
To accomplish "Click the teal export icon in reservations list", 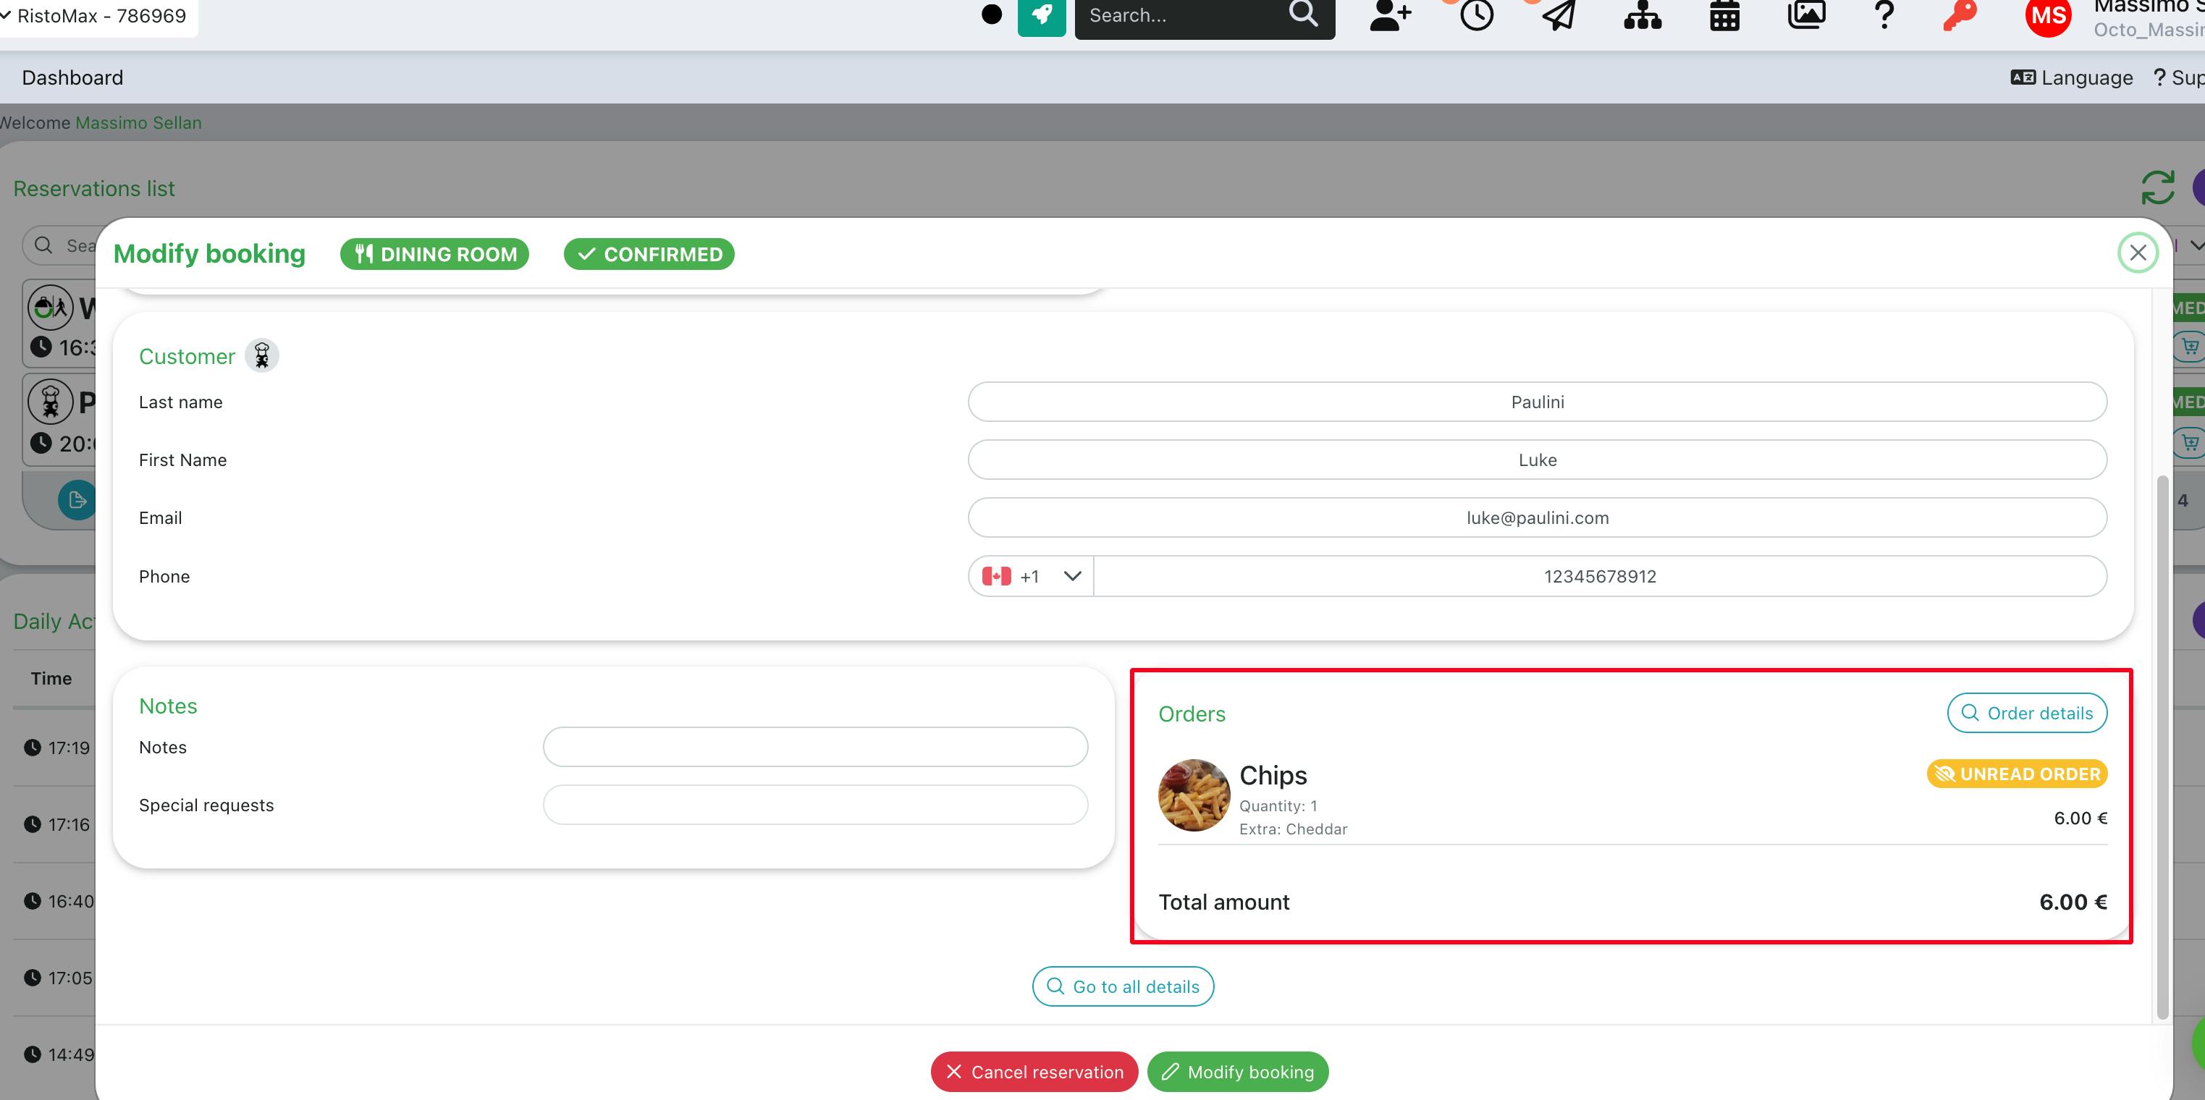I will point(77,500).
